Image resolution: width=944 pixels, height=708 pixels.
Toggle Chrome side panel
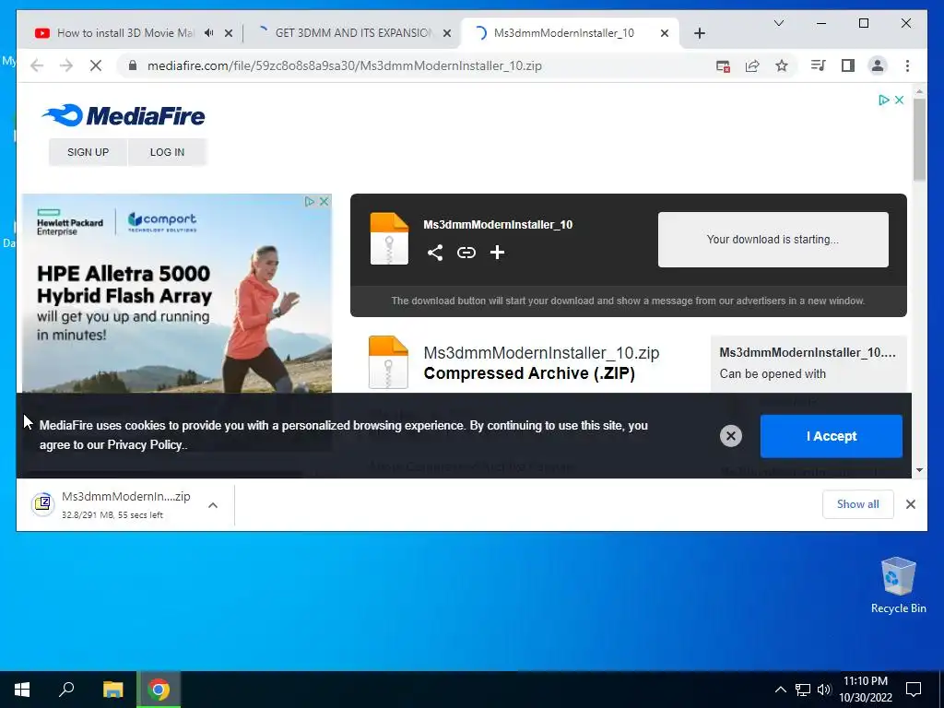[848, 65]
